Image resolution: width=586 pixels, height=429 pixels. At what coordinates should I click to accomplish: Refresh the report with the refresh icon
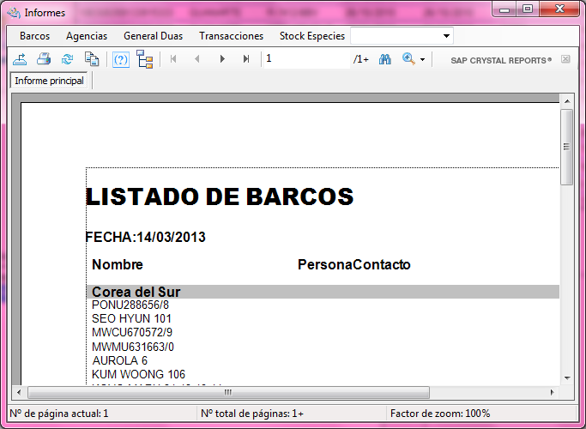68,59
